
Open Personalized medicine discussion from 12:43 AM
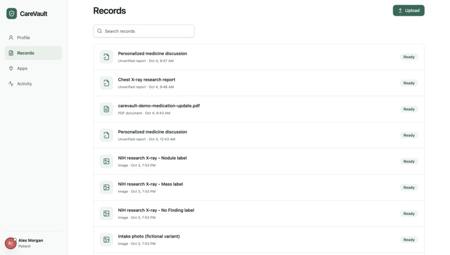click(x=258, y=135)
